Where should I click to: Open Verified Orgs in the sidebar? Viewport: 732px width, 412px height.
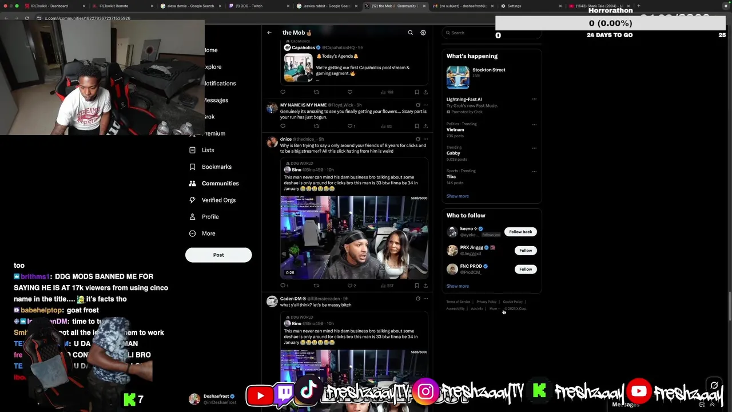pyautogui.click(x=212, y=200)
